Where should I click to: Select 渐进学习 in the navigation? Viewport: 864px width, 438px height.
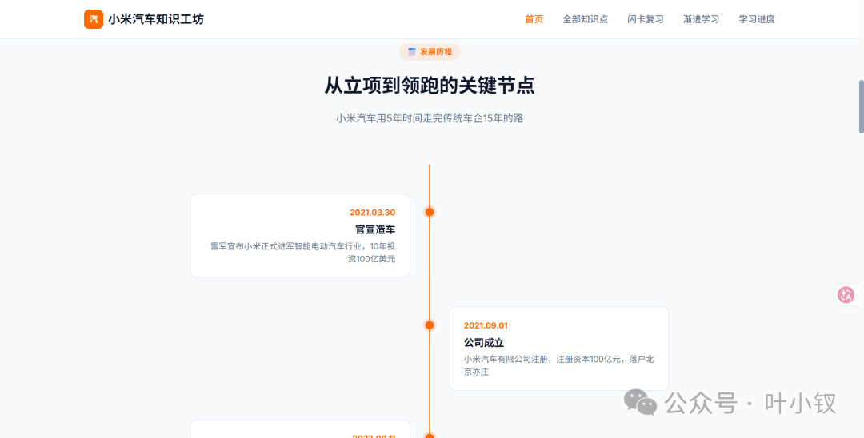pos(701,19)
